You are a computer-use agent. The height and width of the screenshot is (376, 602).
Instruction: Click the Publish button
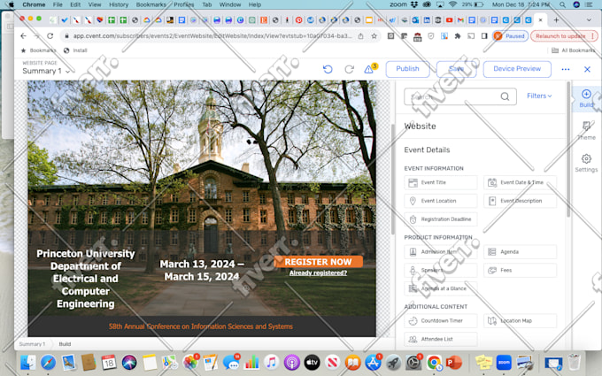[x=407, y=69]
